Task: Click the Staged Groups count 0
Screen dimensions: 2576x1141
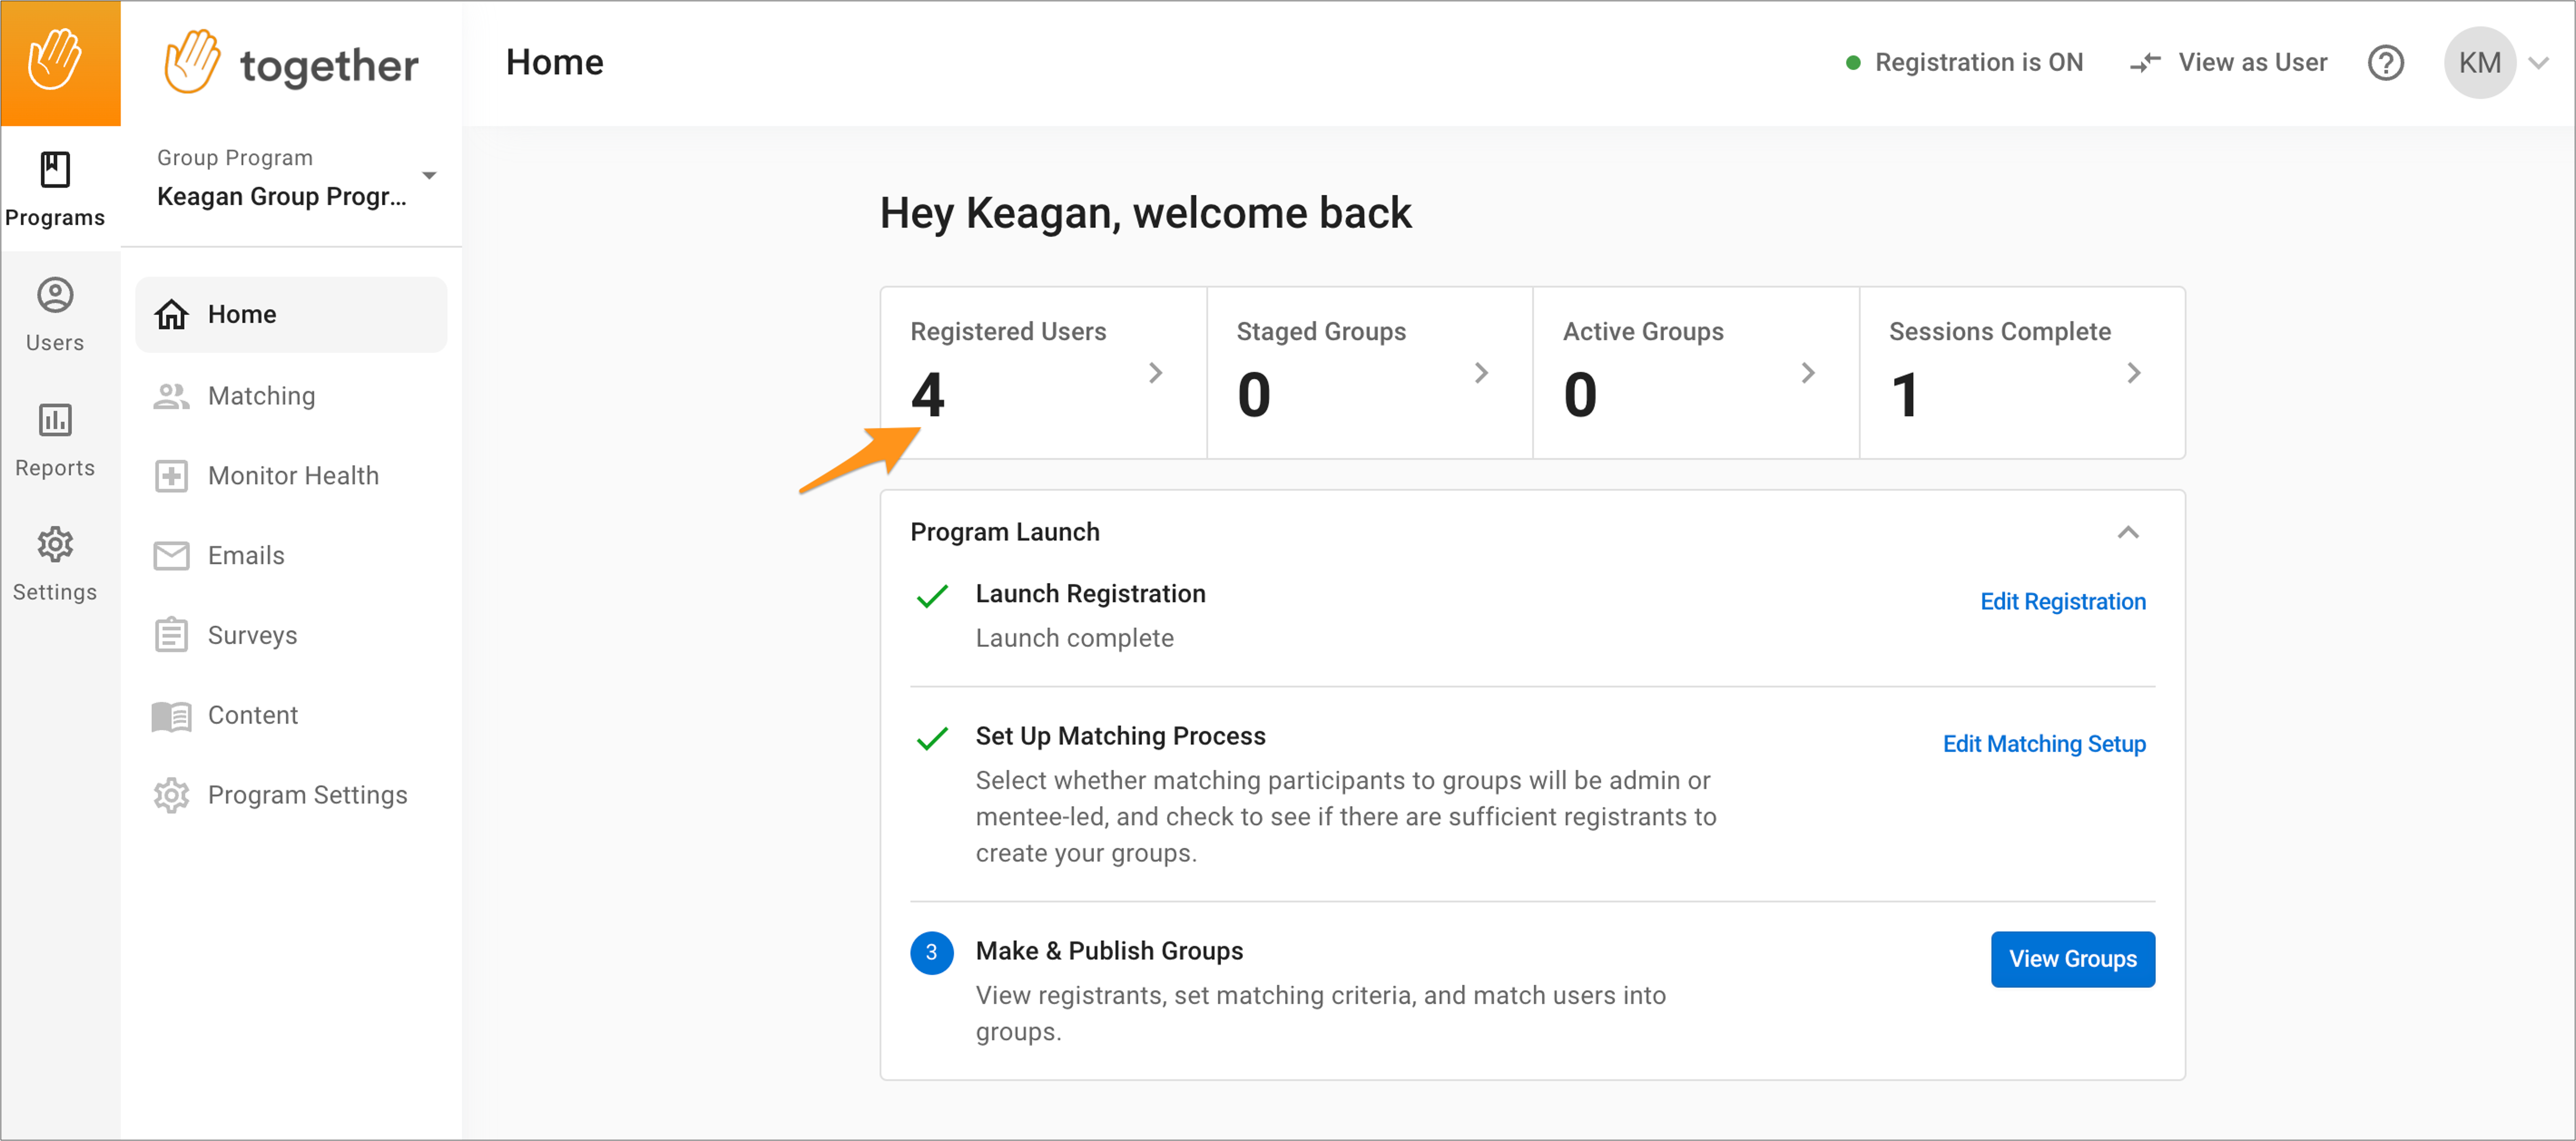Action: 1253,395
